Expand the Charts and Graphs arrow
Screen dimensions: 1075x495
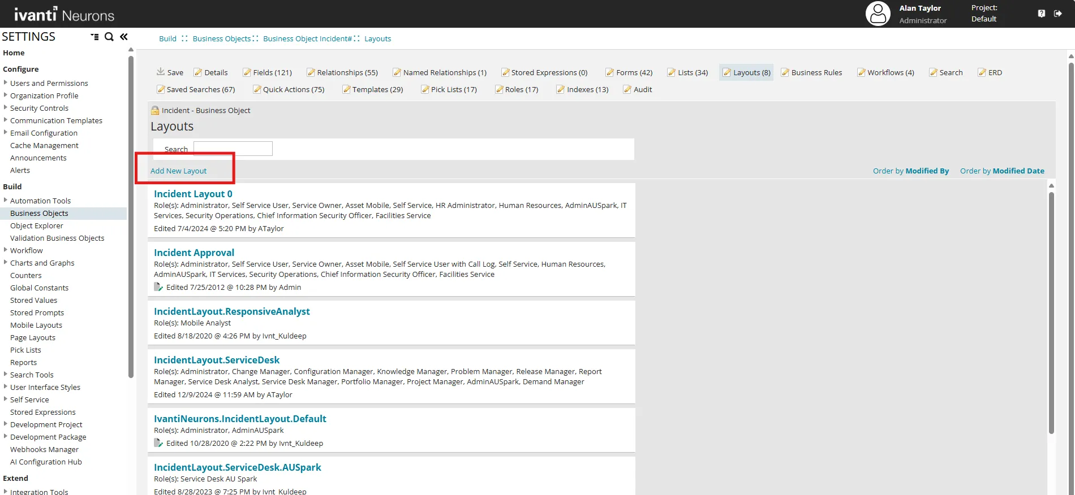pos(6,262)
